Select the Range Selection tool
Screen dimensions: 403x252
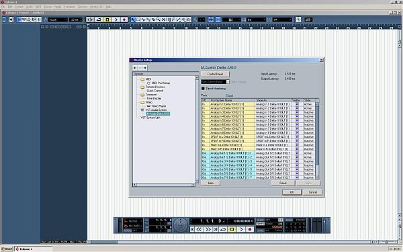pos(138,19)
